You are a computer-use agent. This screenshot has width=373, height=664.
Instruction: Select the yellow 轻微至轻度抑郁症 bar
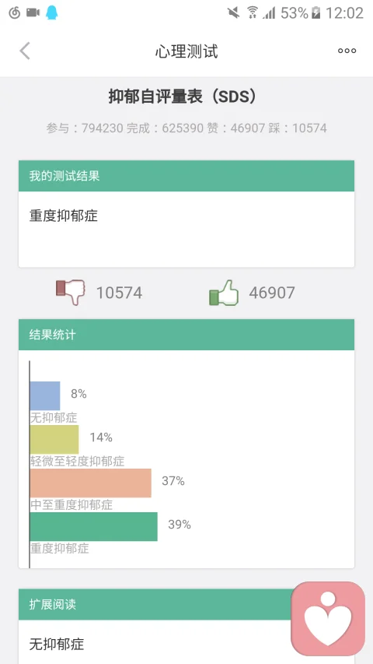54,440
